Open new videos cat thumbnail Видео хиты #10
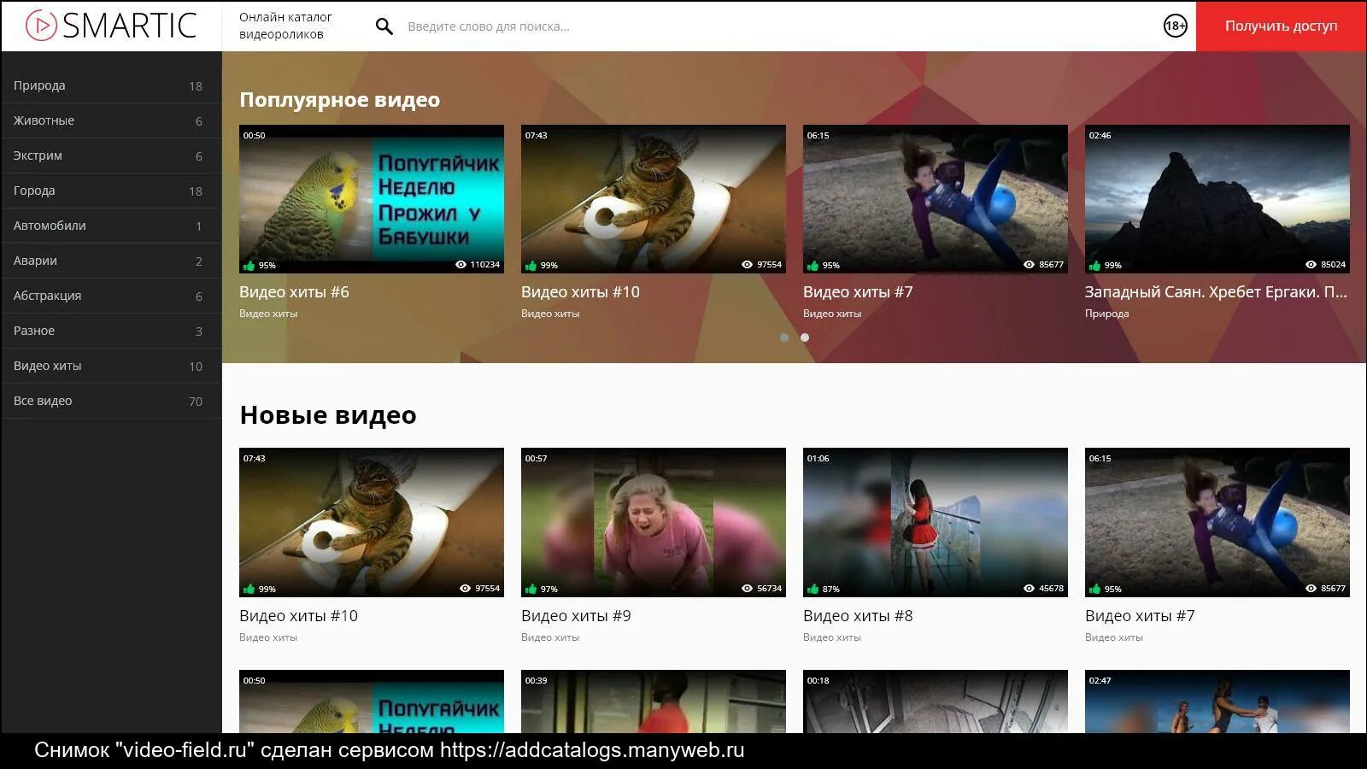 point(372,522)
